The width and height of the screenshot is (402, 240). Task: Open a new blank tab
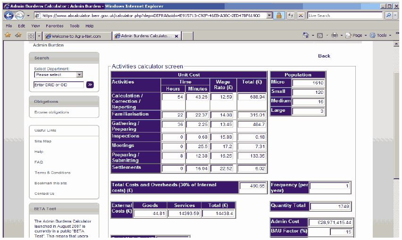187,36
